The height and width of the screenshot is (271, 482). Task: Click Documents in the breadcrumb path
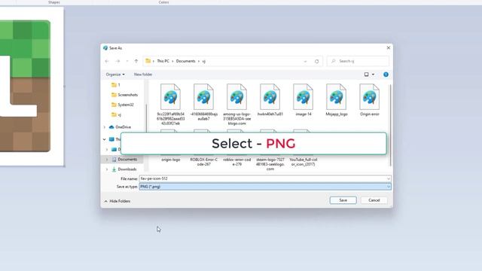pyautogui.click(x=186, y=61)
